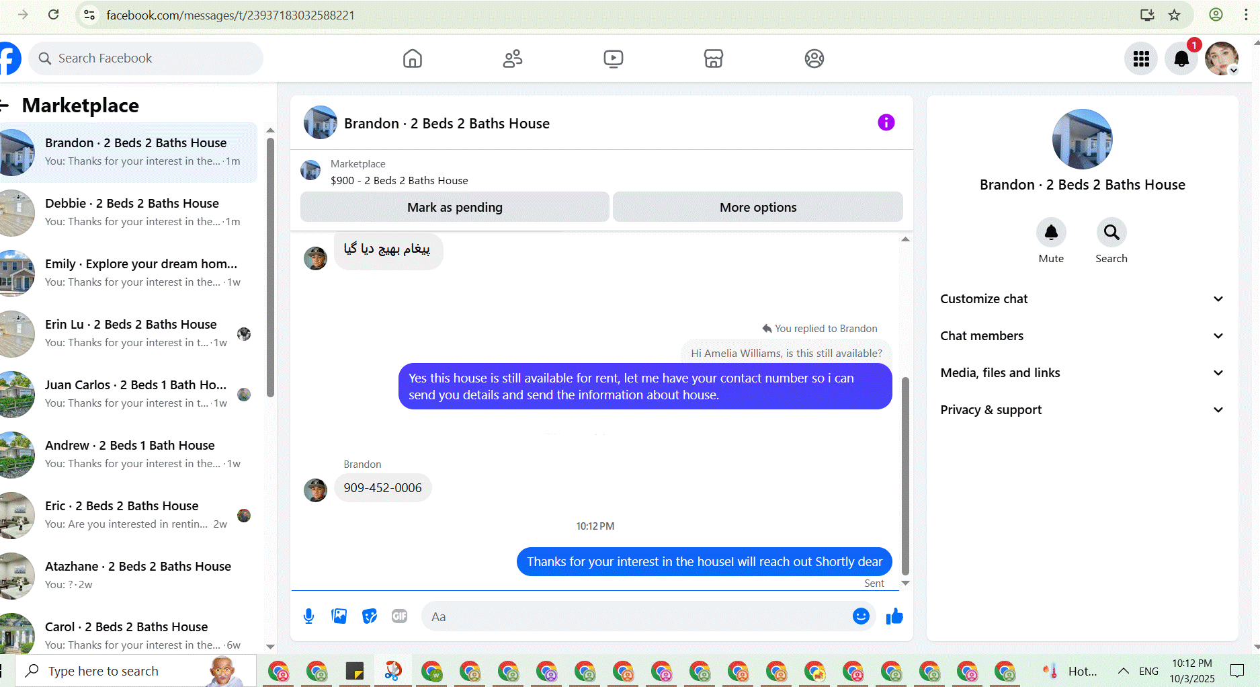
Task: Open Erin Lu's 2 Beds 2 Baths House chat
Action: tap(128, 334)
